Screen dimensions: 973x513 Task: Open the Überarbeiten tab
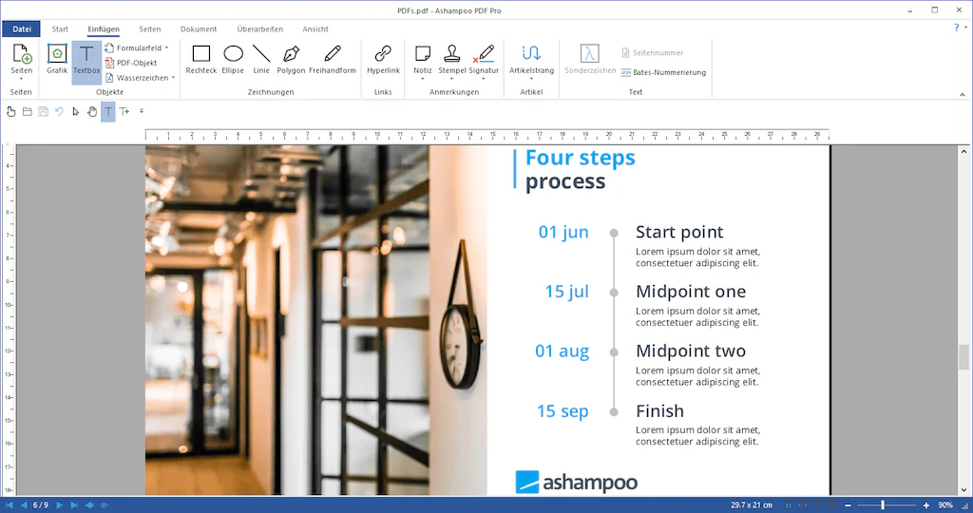[x=260, y=29]
